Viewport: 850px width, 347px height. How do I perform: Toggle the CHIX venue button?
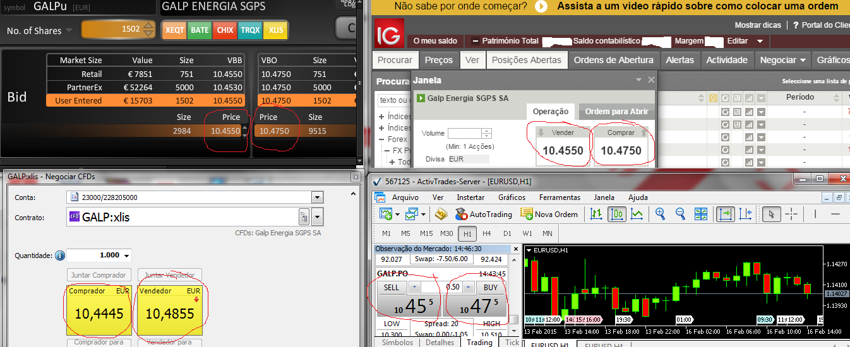point(224,30)
